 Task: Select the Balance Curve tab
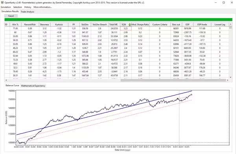[x=12, y=85]
